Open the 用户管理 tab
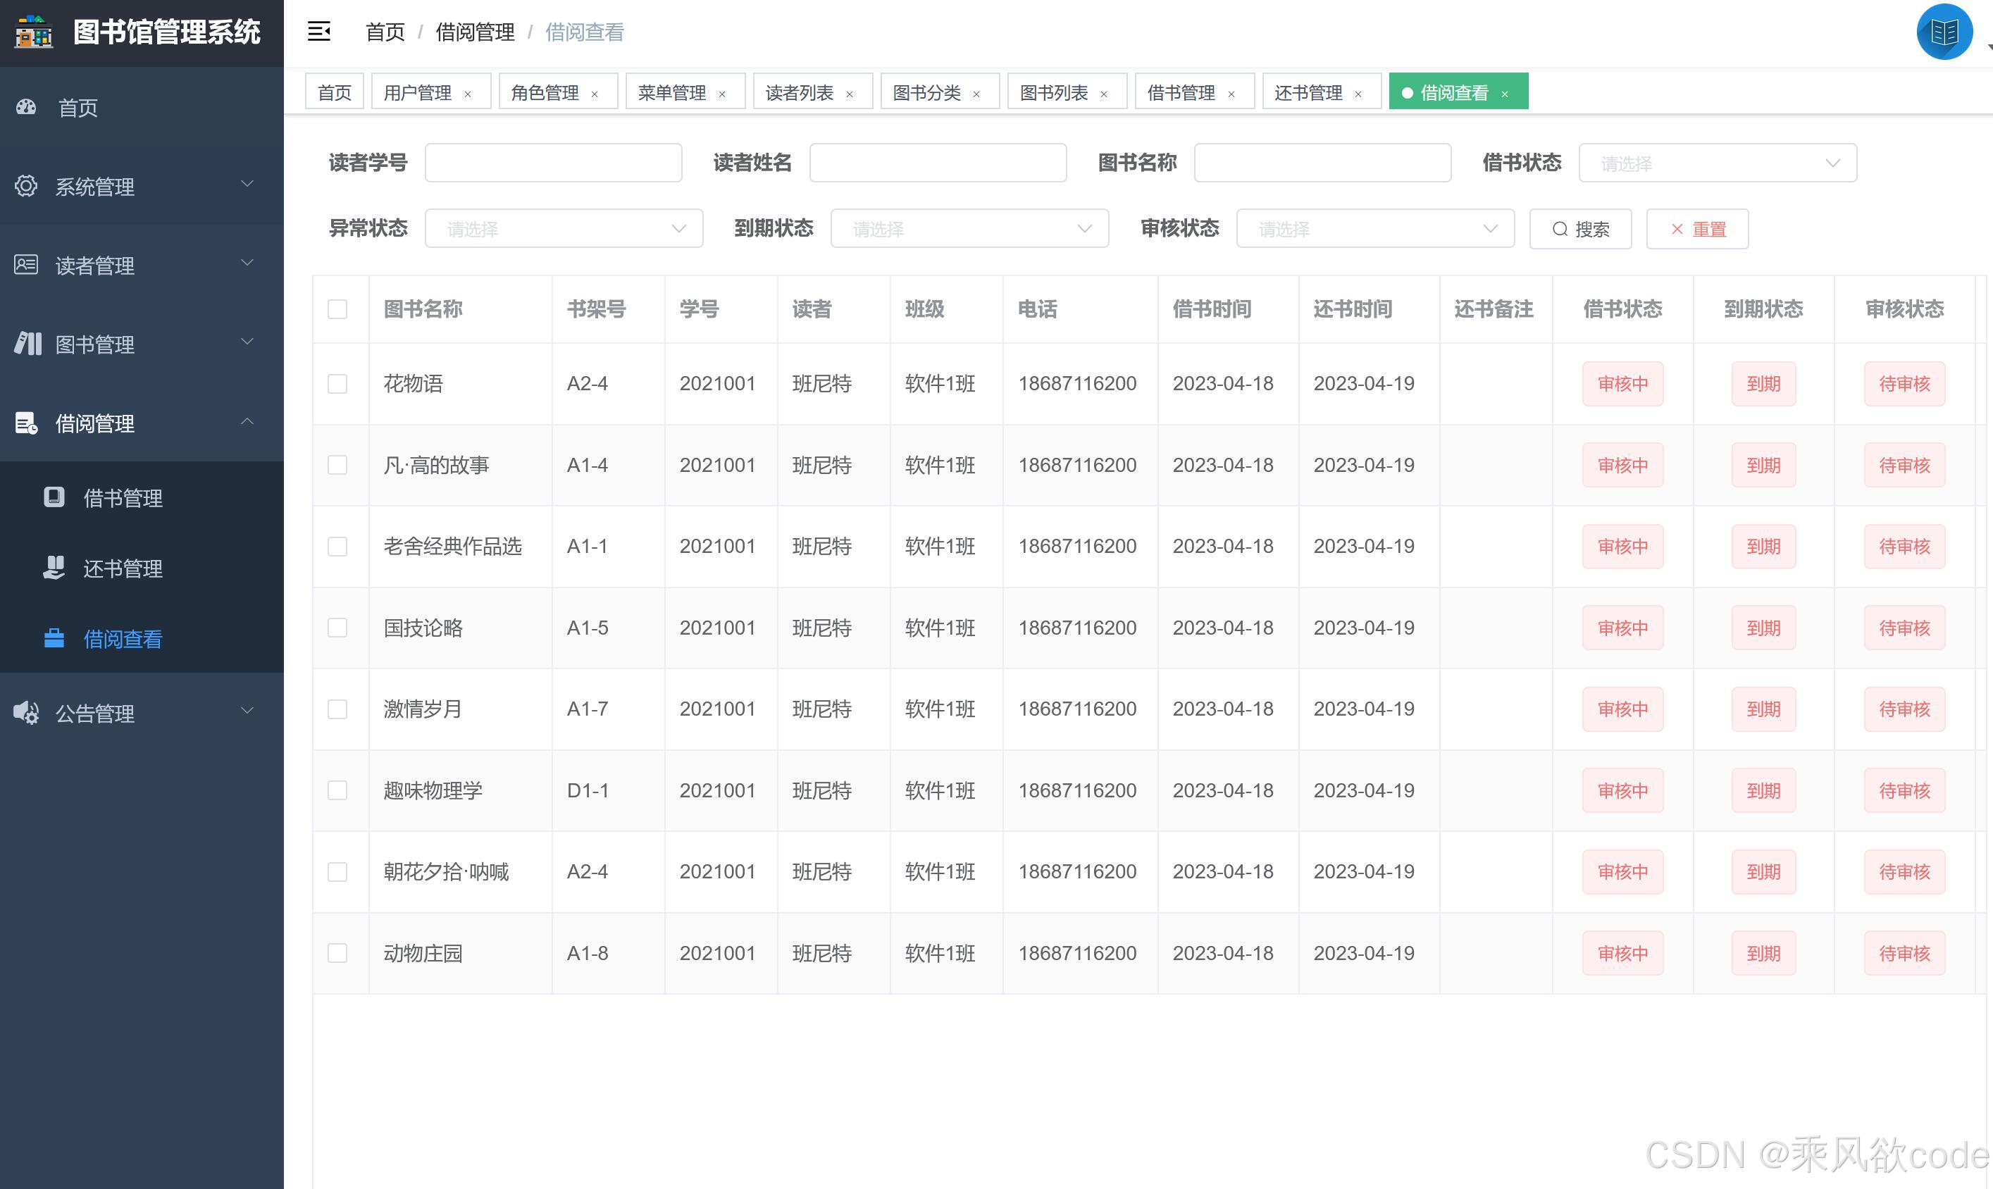1993x1189 pixels. (x=418, y=92)
